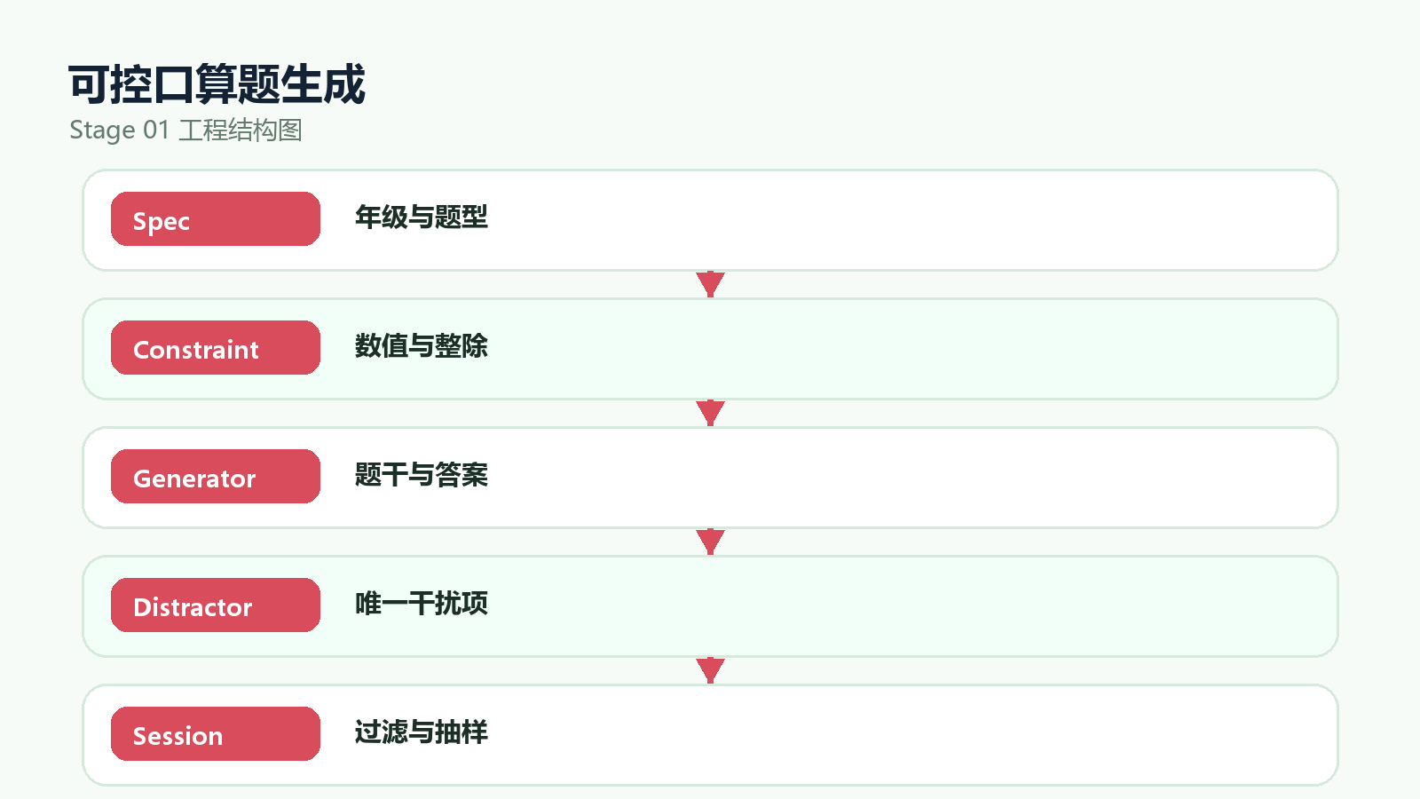Viewport: 1420px width, 799px height.
Task: Click the arrow between Spec and Constraint
Action: coord(710,284)
